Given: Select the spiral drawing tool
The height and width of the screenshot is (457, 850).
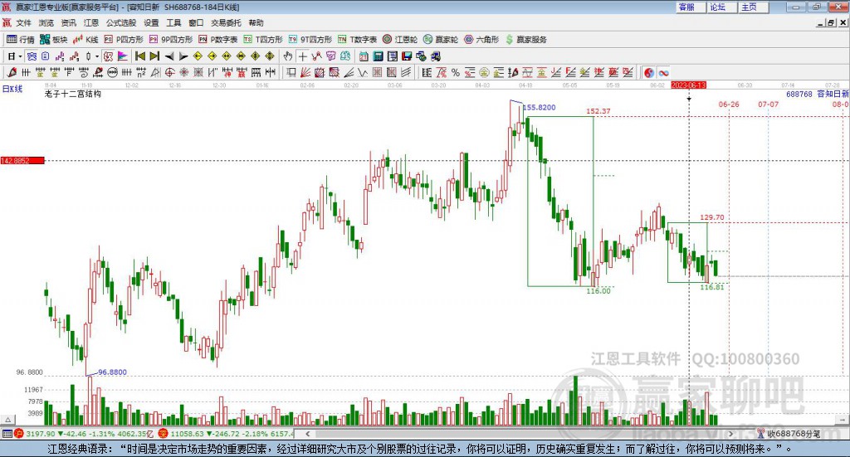Looking at the screenshot, I should coord(84,72).
